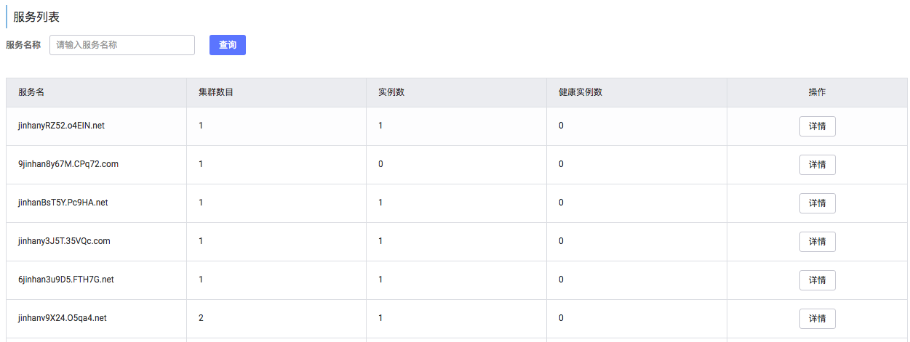The width and height of the screenshot is (910, 342).
Task: Select service name jinhanBsT5Y.Pc9HA.net
Action: [x=63, y=203]
